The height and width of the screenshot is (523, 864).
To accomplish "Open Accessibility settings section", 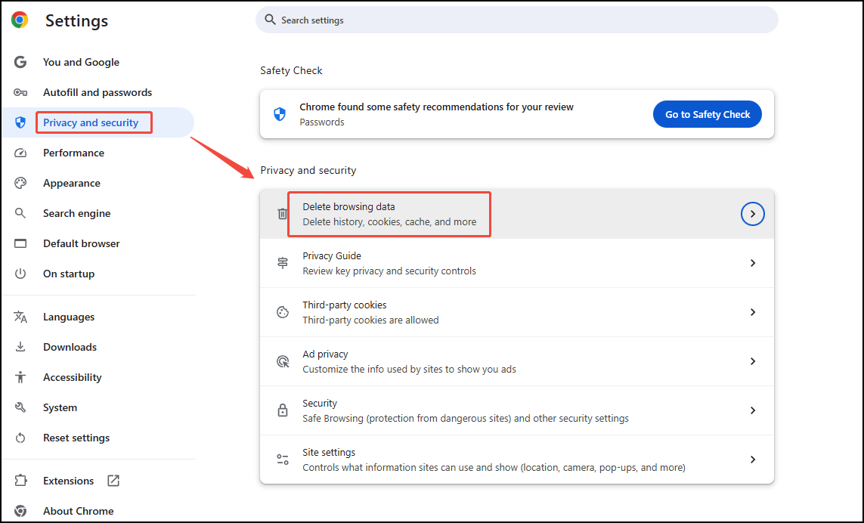I will (x=72, y=377).
